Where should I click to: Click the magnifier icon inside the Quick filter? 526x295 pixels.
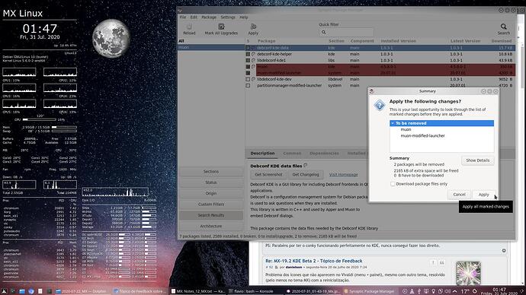(x=324, y=33)
